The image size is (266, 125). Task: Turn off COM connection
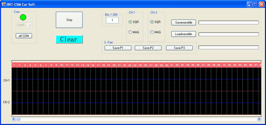coord(24,36)
